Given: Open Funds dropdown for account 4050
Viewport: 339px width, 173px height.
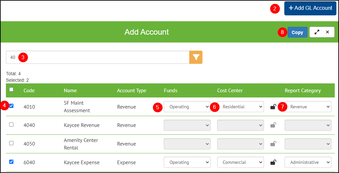Looking at the screenshot, I should pos(187,144).
